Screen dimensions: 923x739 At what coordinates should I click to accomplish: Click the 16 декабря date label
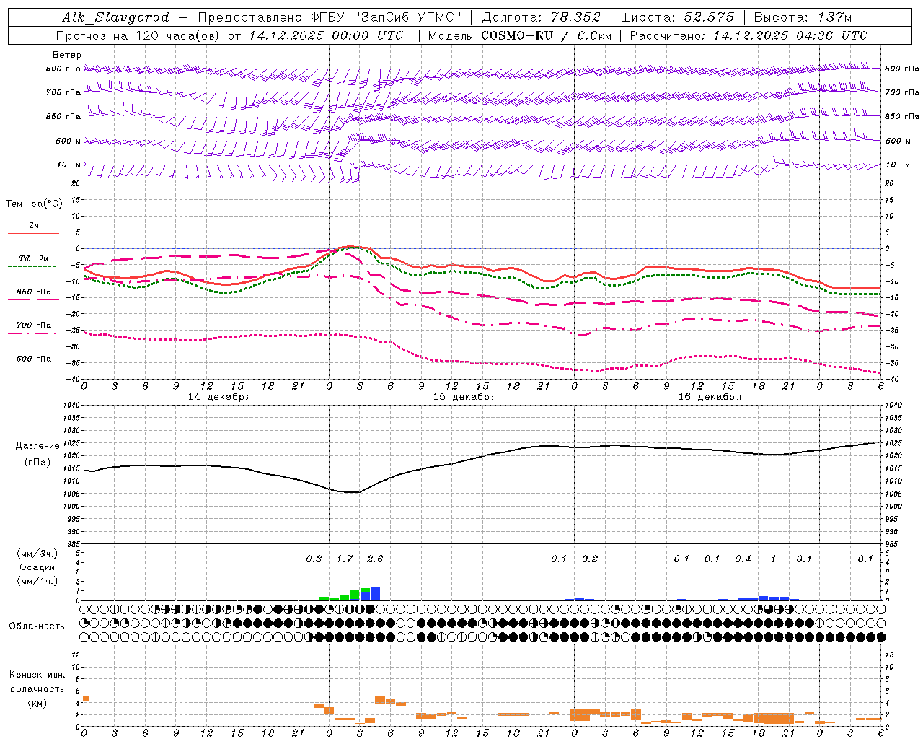710,397
